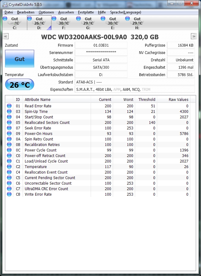Click status orb for Recalibration Retries
This screenshot has height=276, width=201.
click(x=9, y=144)
